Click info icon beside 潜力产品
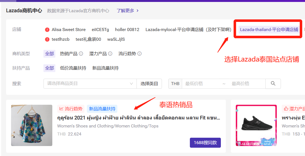The width and height of the screenshot is (305, 156). pyautogui.click(x=110, y=54)
